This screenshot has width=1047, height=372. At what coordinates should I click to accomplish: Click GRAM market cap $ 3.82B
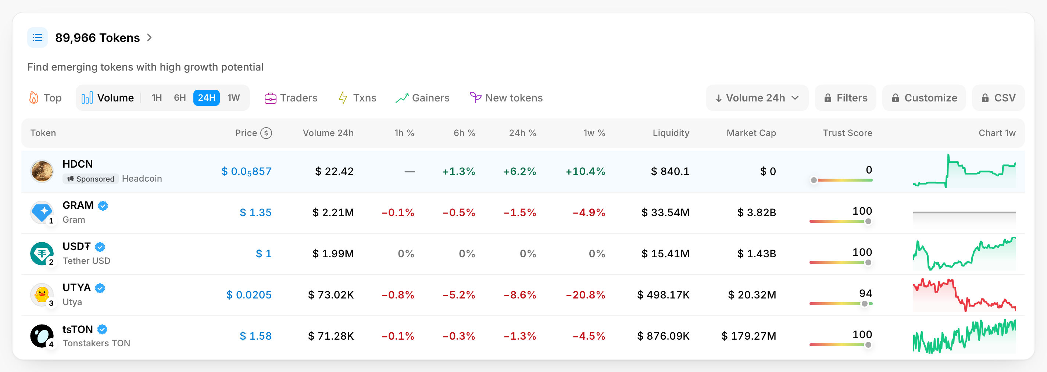click(x=757, y=212)
